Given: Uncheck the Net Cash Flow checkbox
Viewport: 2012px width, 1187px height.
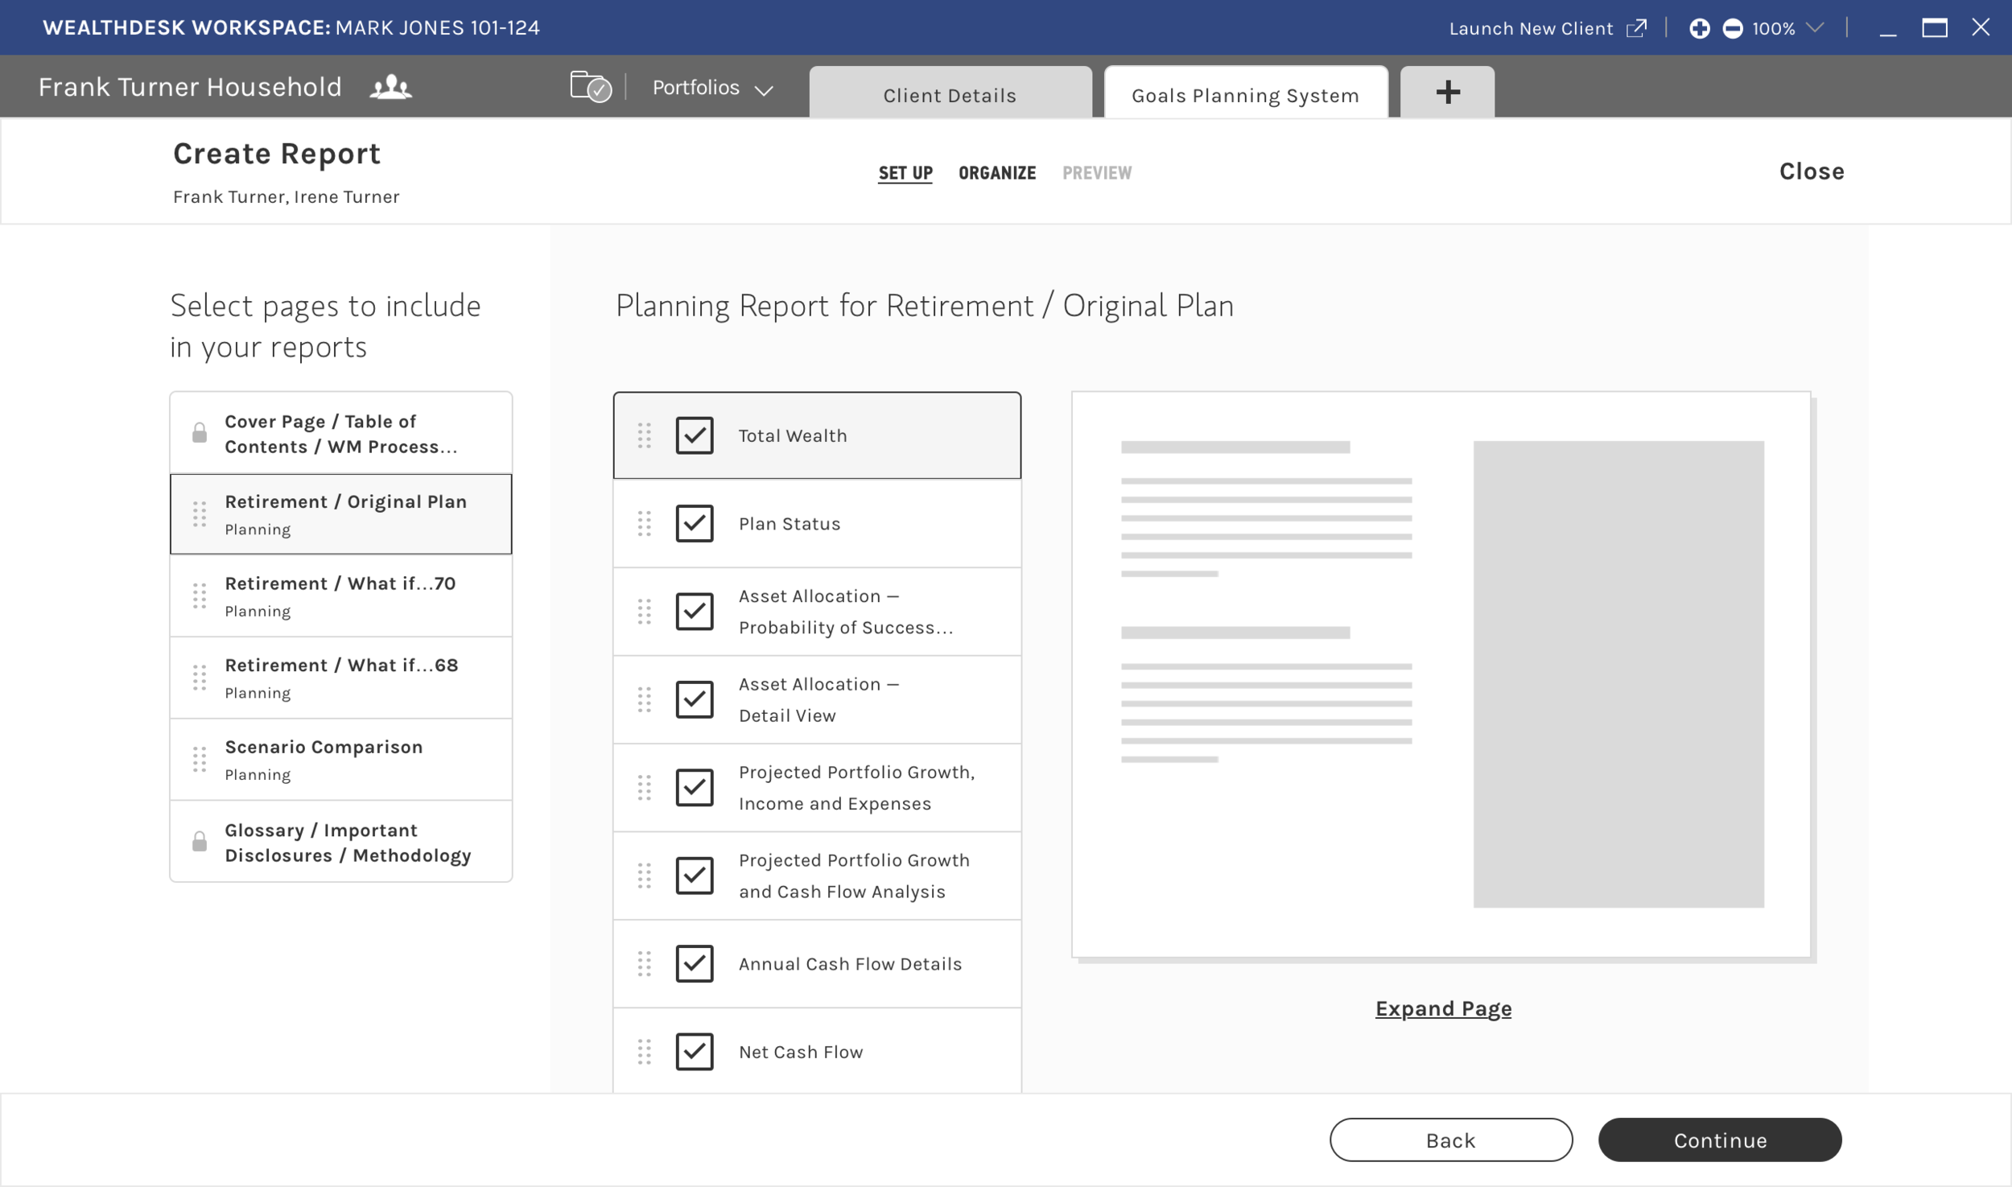Looking at the screenshot, I should 694,1051.
